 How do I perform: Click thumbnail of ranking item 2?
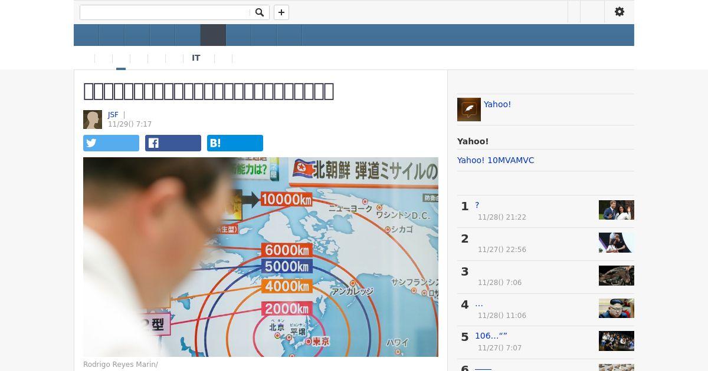coord(617,243)
